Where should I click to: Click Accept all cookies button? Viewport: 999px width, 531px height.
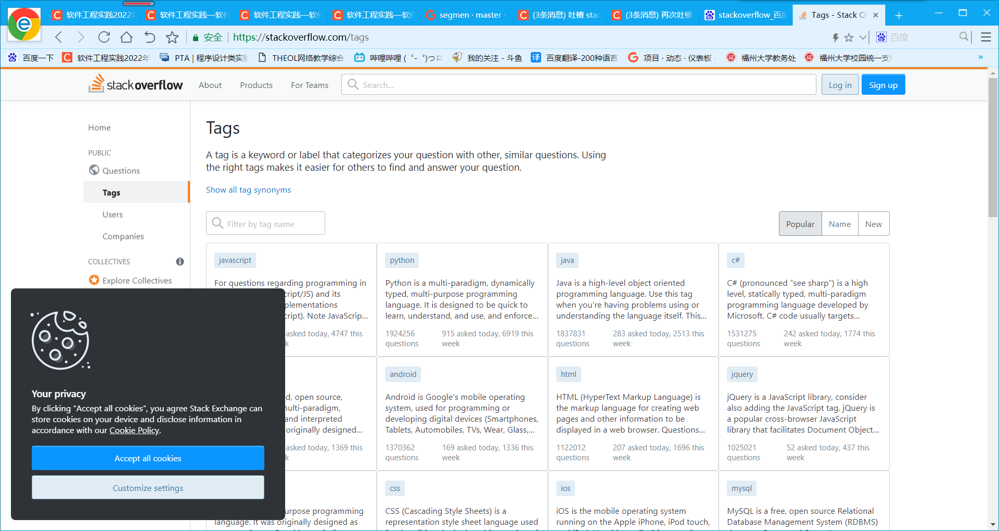(x=148, y=458)
